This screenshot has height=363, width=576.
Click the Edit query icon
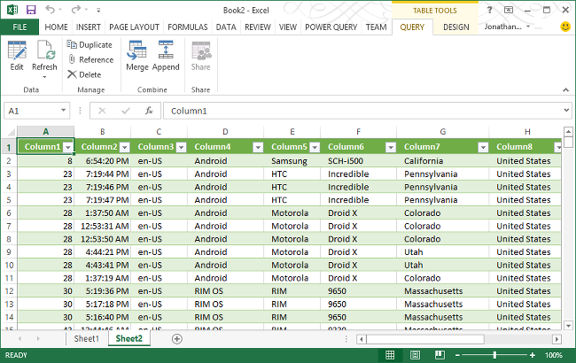pyautogui.click(x=17, y=50)
